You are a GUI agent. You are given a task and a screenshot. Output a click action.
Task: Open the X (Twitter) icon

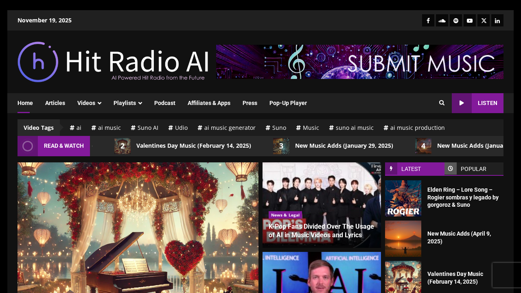coord(483,20)
